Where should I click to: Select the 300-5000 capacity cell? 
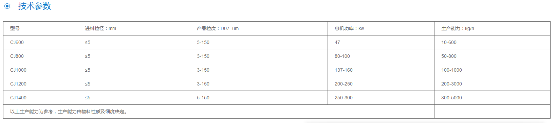tap(493, 98)
